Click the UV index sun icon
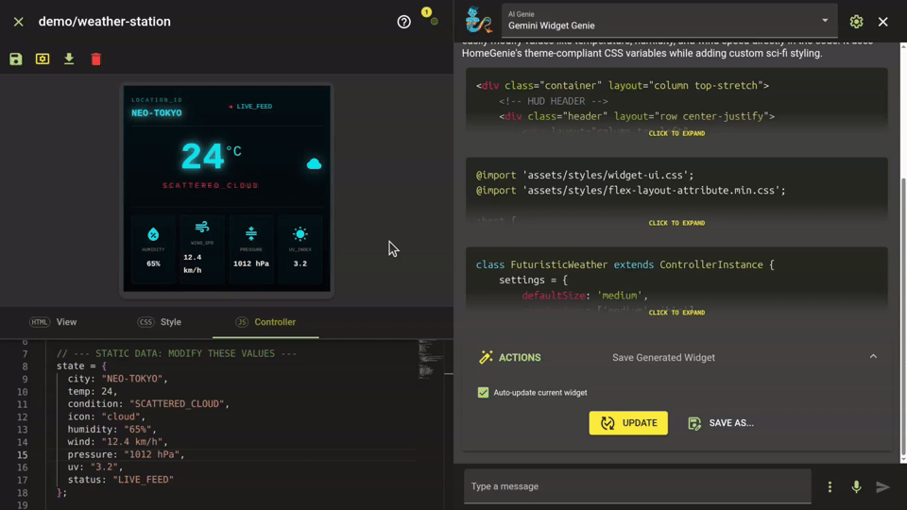907x510 pixels. tap(300, 233)
